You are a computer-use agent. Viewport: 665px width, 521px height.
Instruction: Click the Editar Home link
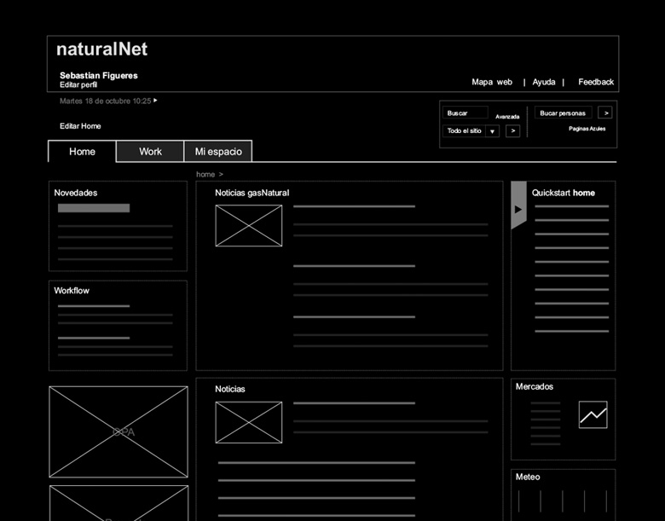tap(80, 126)
